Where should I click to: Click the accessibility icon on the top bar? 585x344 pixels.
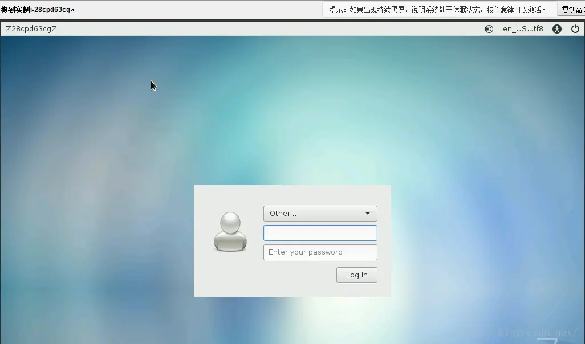click(x=556, y=28)
